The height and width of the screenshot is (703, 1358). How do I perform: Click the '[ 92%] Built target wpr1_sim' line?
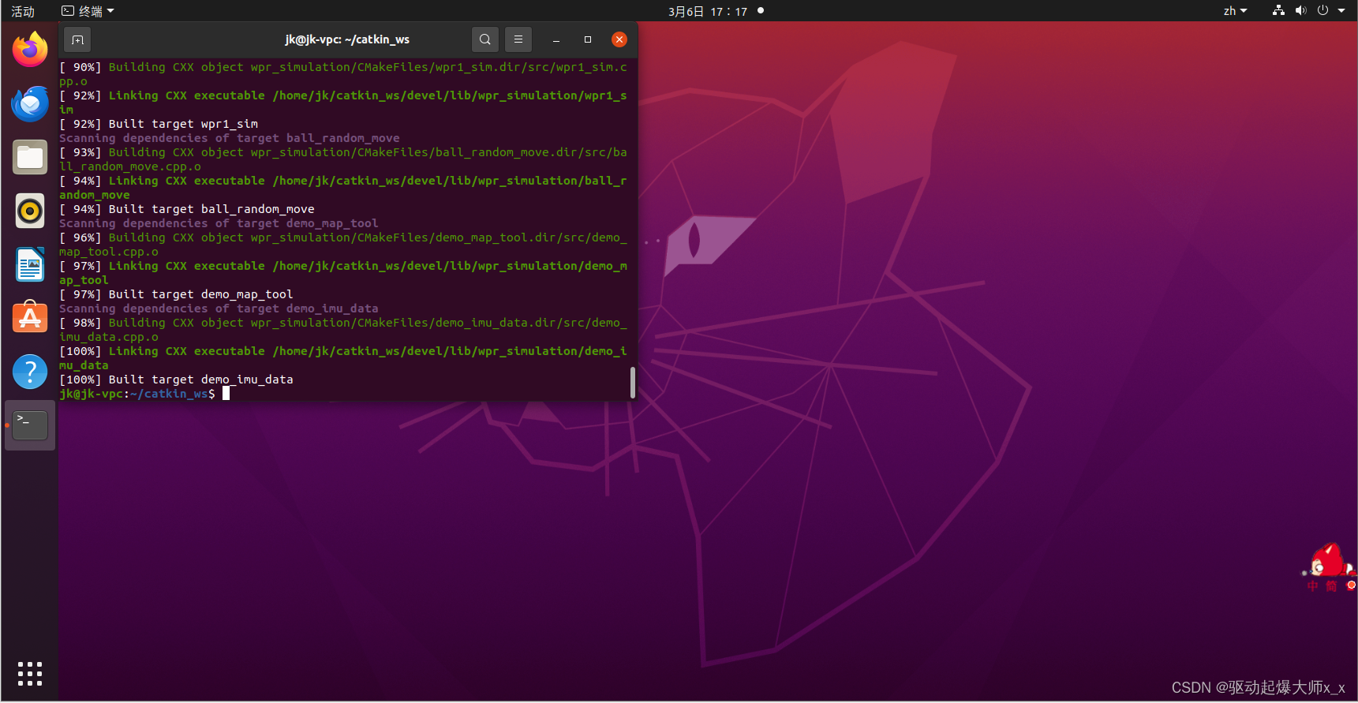(x=159, y=124)
